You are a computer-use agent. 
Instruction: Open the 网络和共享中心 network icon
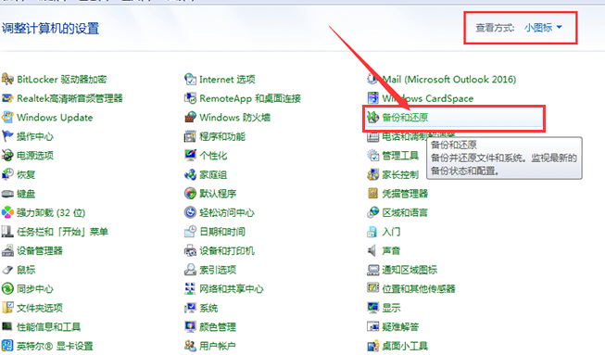190,288
